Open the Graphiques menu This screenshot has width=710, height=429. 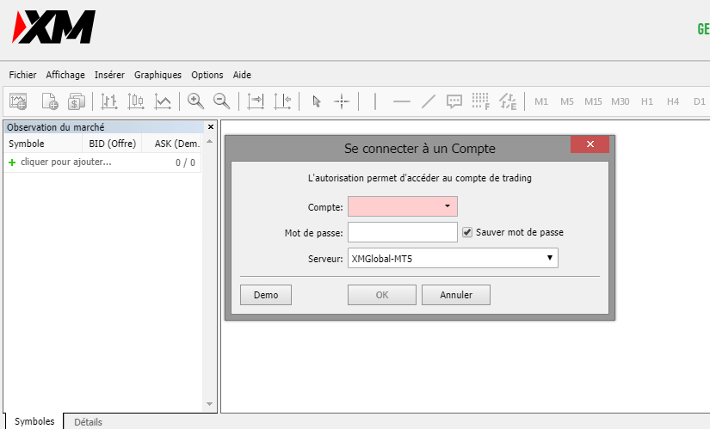[x=157, y=75]
